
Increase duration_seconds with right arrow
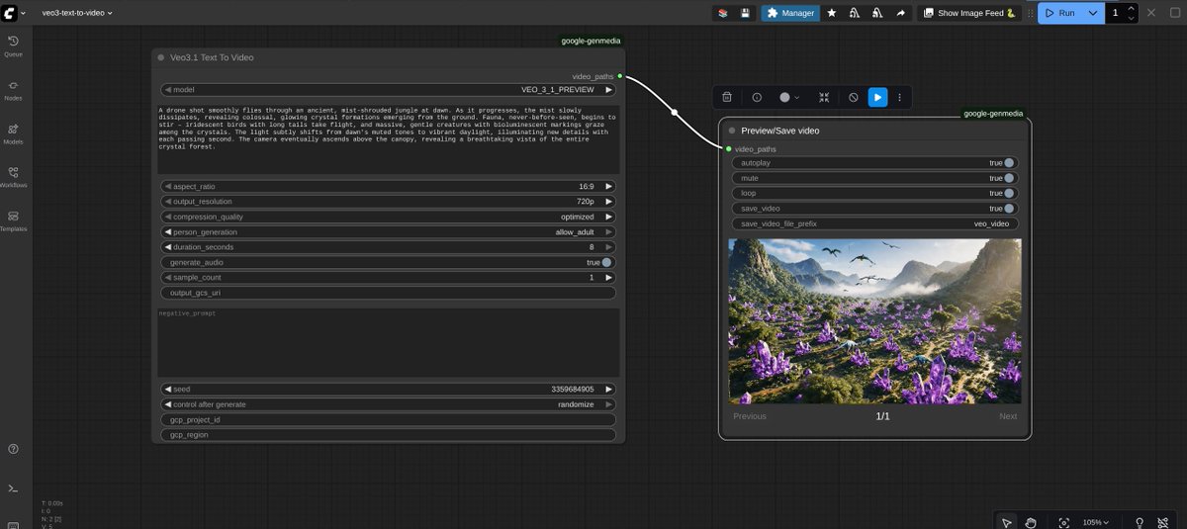609,247
